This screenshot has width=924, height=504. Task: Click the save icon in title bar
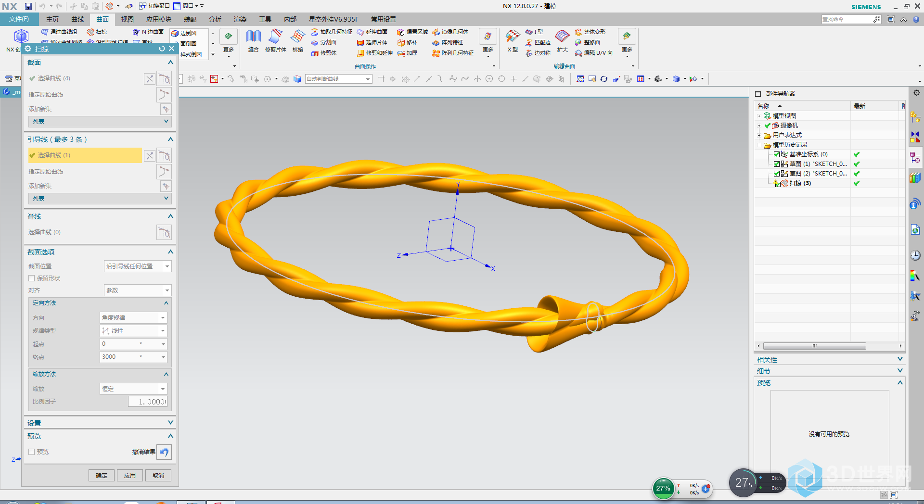[x=28, y=6]
